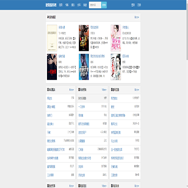Open the first navigation link after the logo

(61, 5)
